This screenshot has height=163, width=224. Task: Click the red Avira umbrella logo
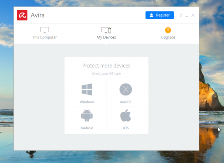22,15
